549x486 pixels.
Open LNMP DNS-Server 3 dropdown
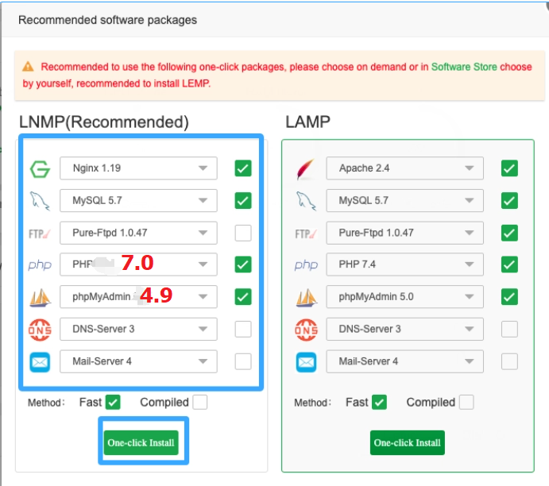(139, 329)
